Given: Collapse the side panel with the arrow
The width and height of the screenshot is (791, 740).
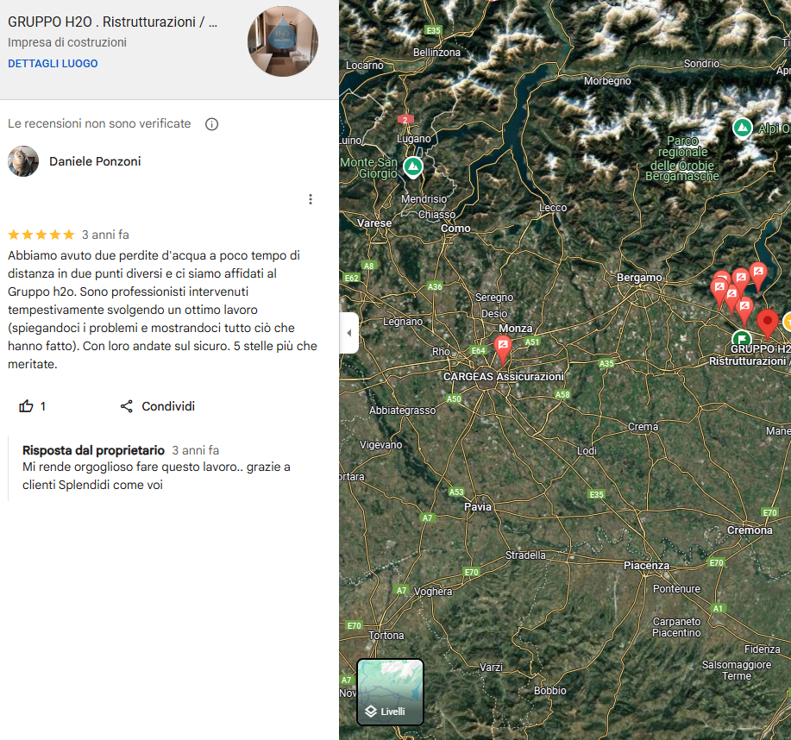Looking at the screenshot, I should 349,333.
